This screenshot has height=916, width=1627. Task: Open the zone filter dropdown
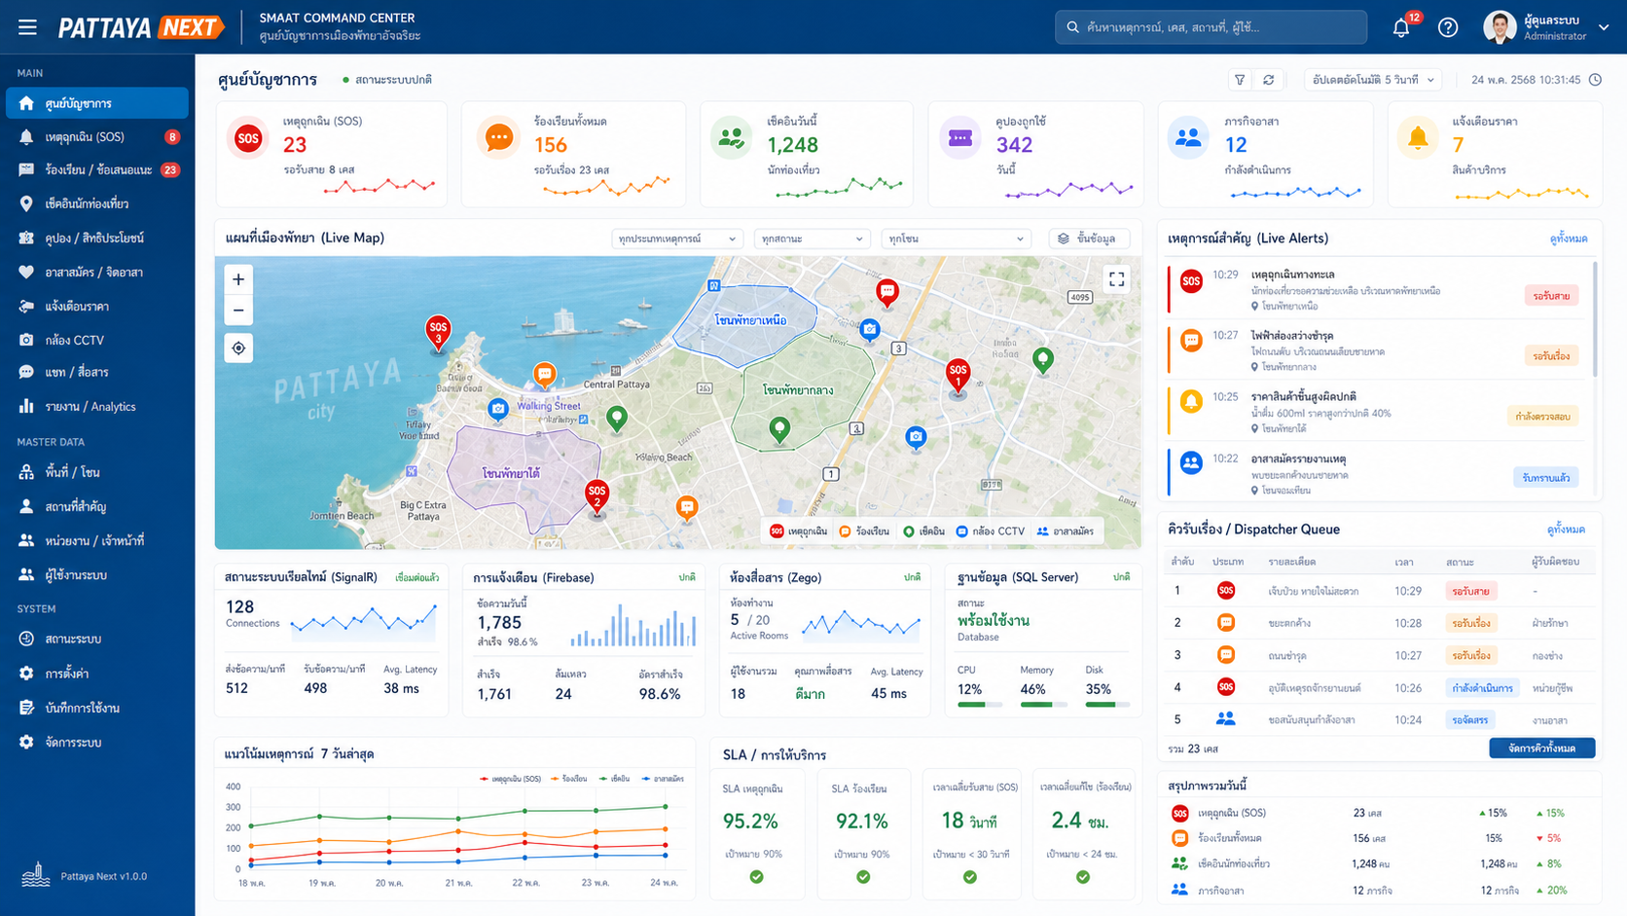click(x=957, y=238)
